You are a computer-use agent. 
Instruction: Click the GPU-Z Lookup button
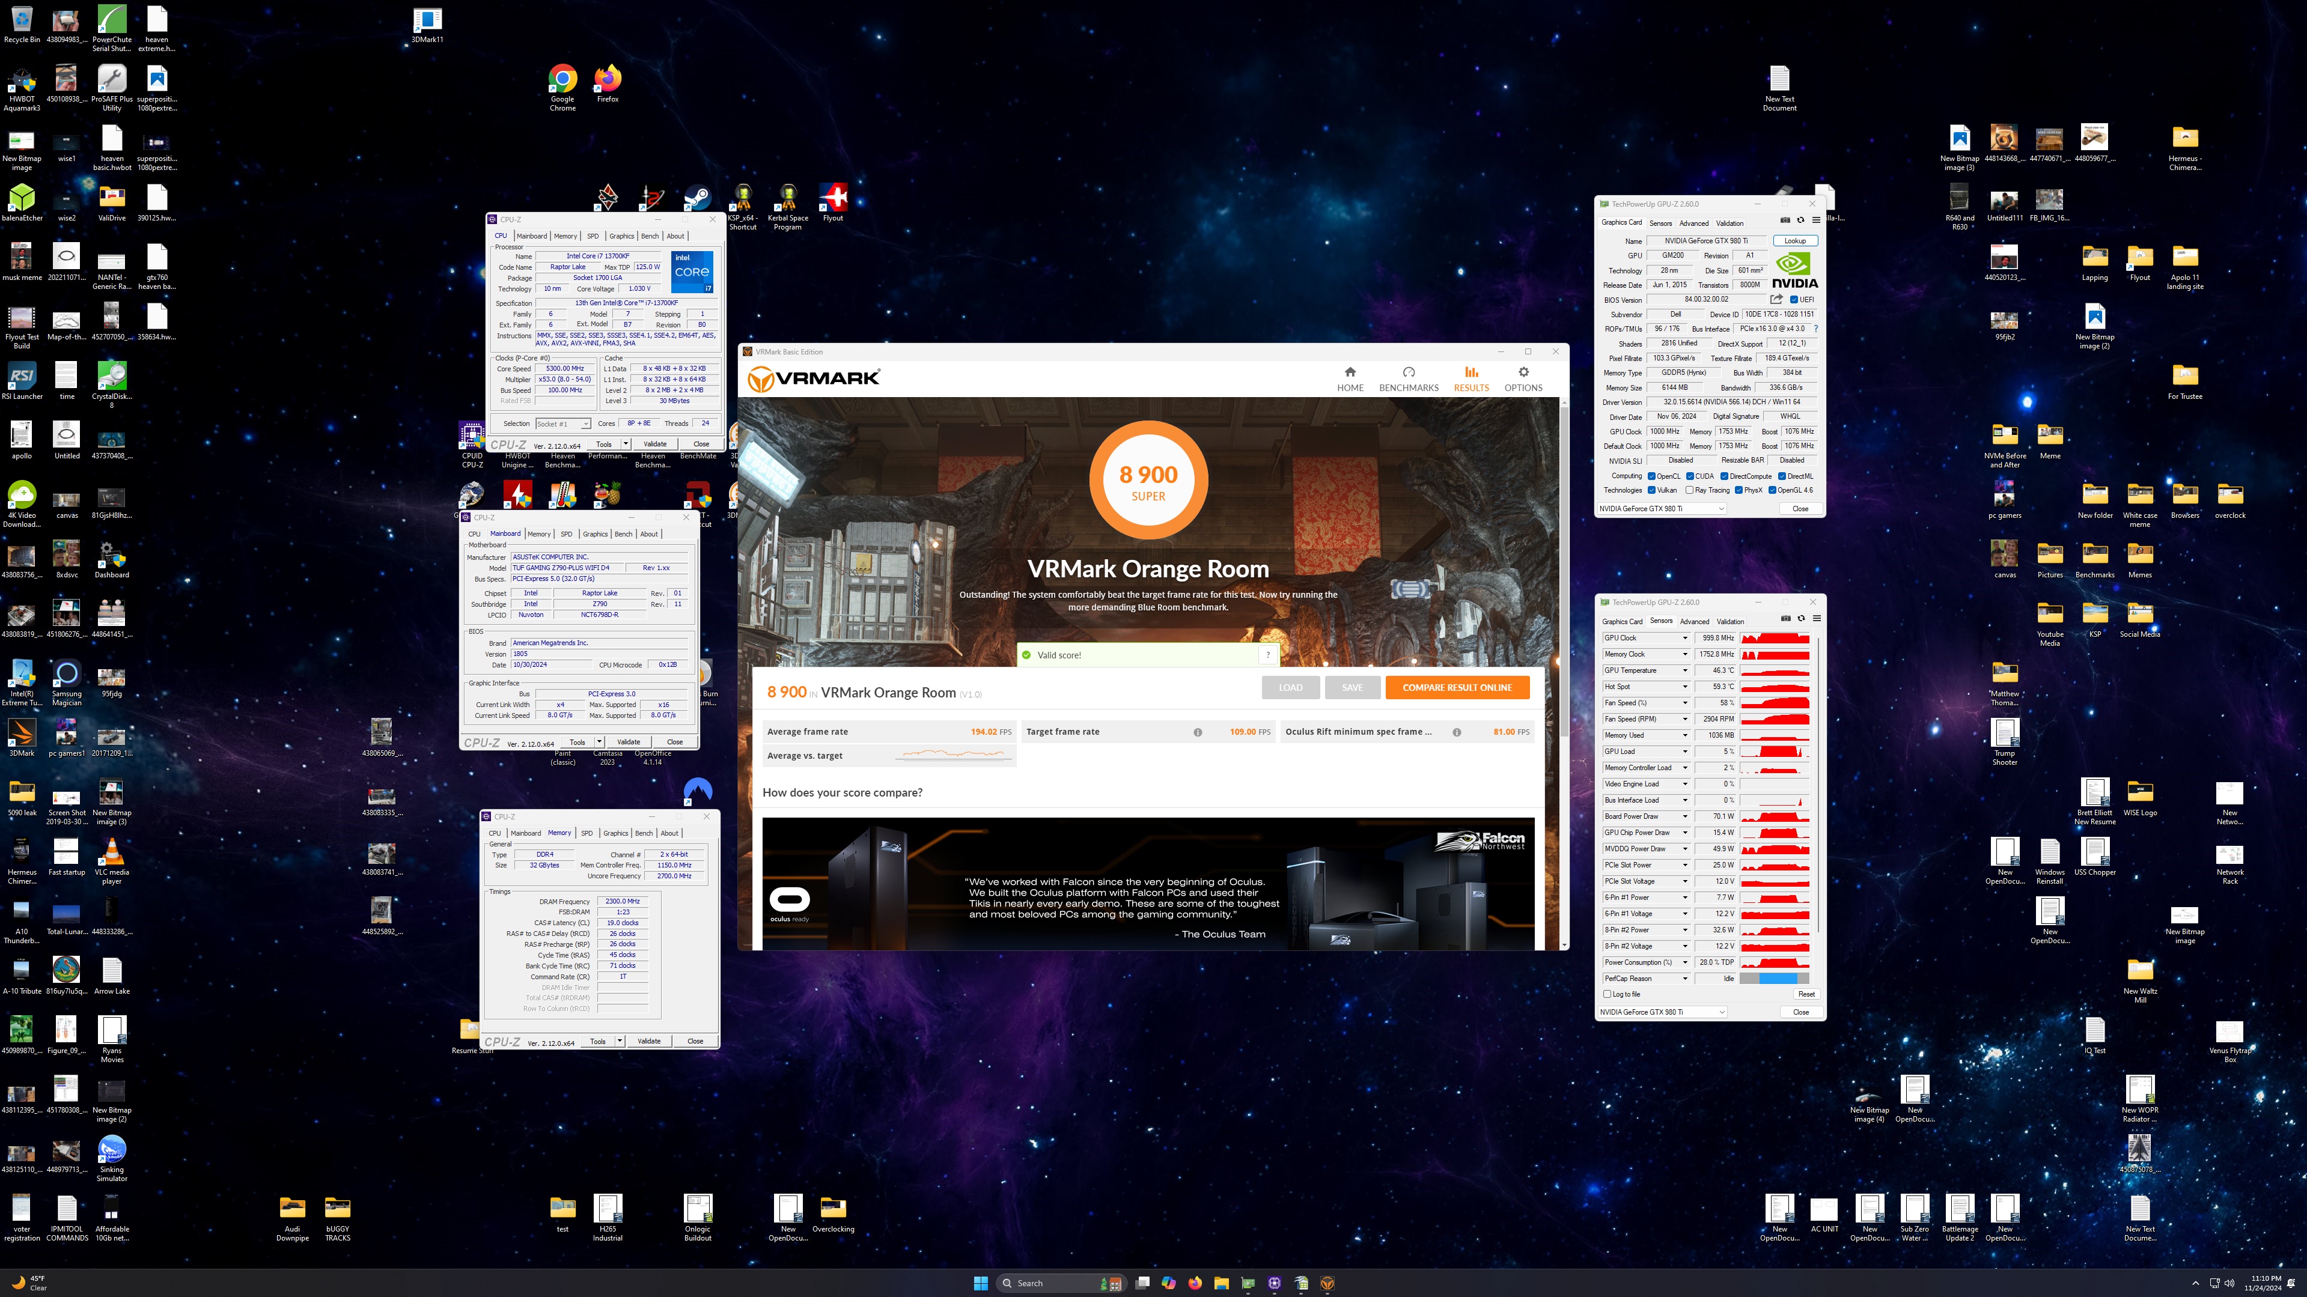pos(1795,241)
